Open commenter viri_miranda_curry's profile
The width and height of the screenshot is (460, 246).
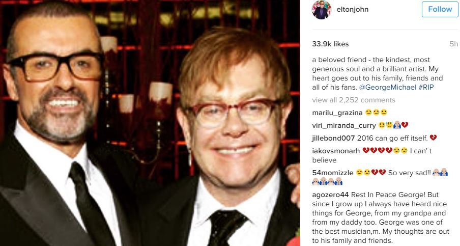pyautogui.click(x=344, y=126)
